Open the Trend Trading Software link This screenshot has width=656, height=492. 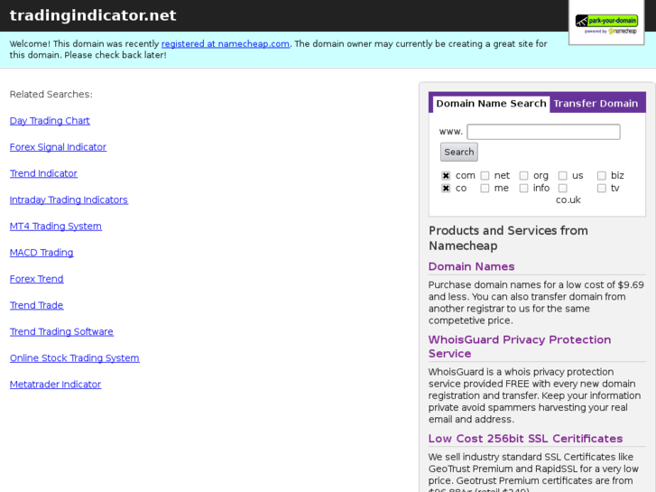pos(61,331)
